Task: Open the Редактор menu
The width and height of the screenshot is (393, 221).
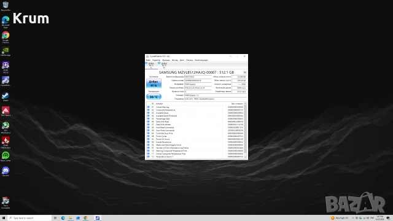Action: (156, 60)
